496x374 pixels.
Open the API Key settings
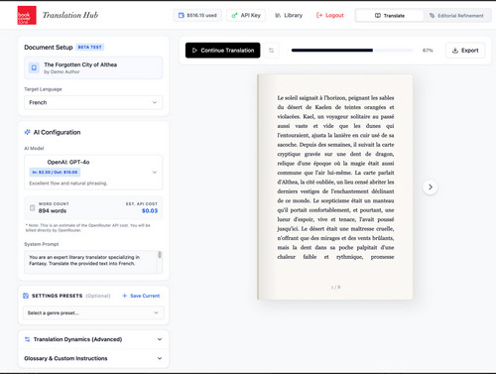pyautogui.click(x=246, y=15)
